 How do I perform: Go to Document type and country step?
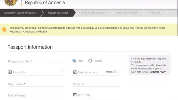point(20,13)
